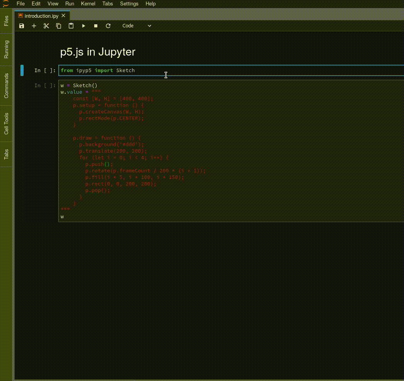Image resolution: width=404 pixels, height=381 pixels.
Task: Click the 'p.rect(0, 0, 200, 200);' line
Action: (121, 184)
